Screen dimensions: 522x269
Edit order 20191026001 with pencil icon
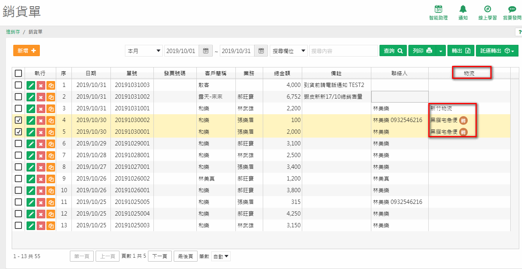pos(31,190)
